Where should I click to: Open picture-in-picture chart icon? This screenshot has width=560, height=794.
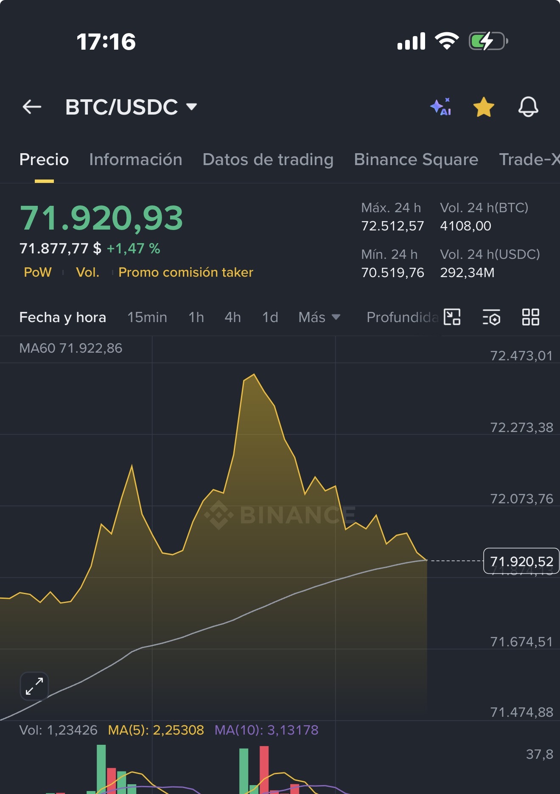pyautogui.click(x=452, y=317)
